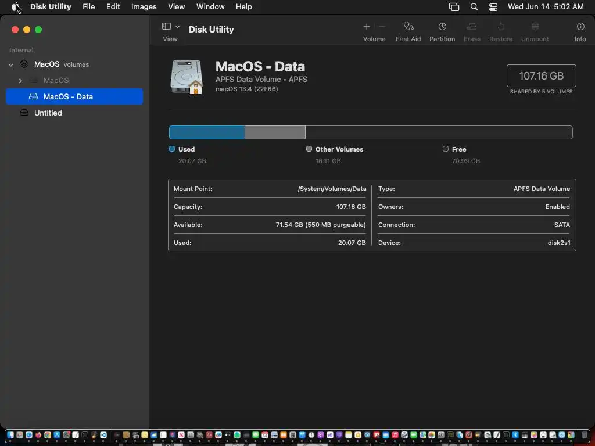Image resolution: width=595 pixels, height=446 pixels.
Task: Select the Untitled disk in sidebar
Action: tap(74, 113)
